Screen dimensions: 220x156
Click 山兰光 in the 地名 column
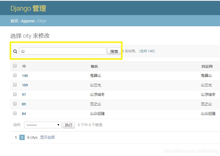[x=95, y=85]
